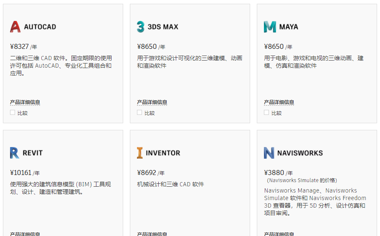Click the Inventor description 机械设计和三维 CAD 软件
This screenshot has width=380, height=236.
(x=170, y=184)
